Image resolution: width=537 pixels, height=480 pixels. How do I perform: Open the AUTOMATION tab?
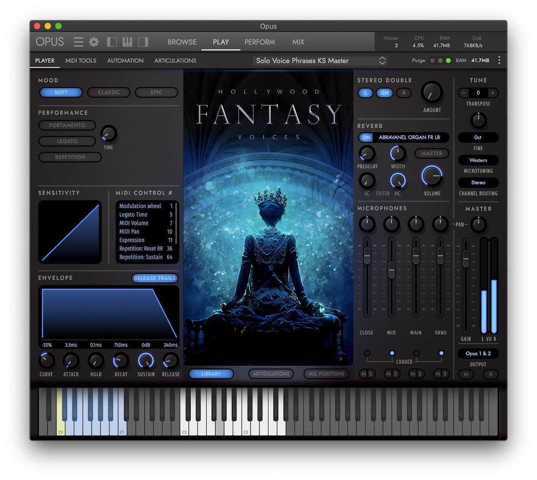(x=125, y=61)
